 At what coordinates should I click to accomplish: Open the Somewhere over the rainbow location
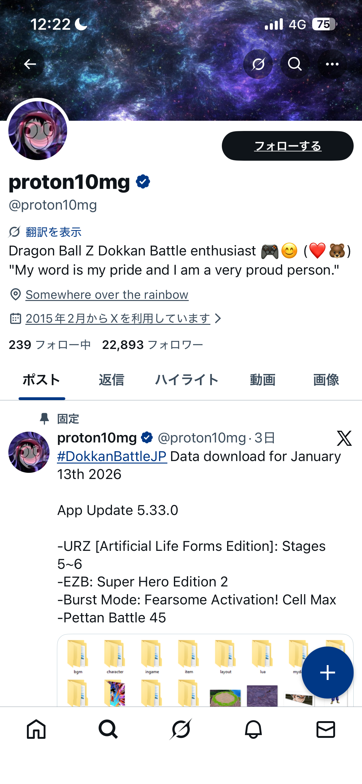[x=107, y=295]
